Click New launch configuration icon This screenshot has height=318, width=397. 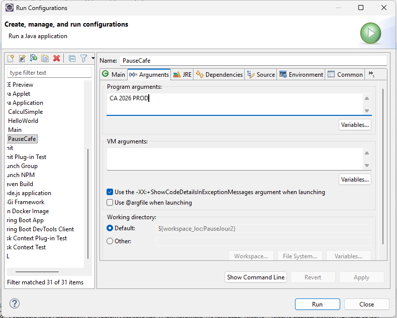10,58
